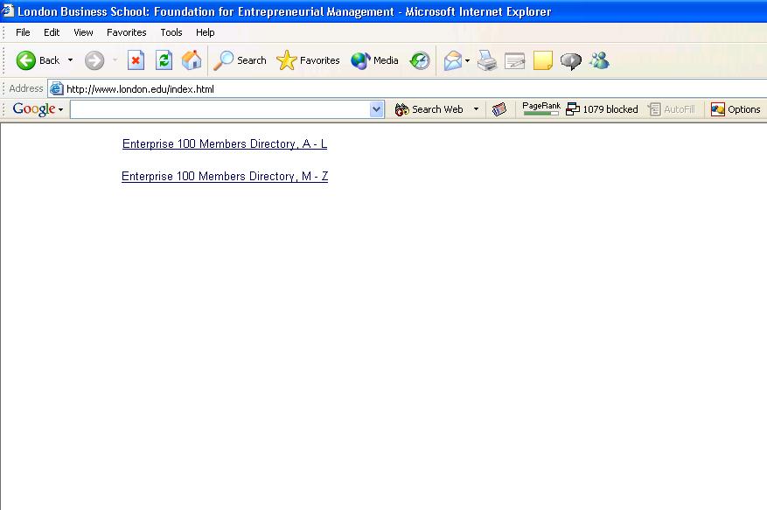Stop page loading with red X icon
Image resolution: width=767 pixels, height=510 pixels.
(136, 60)
